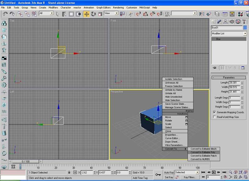Open the Modifier List dropdown
249x181 pixels.
click(245, 34)
